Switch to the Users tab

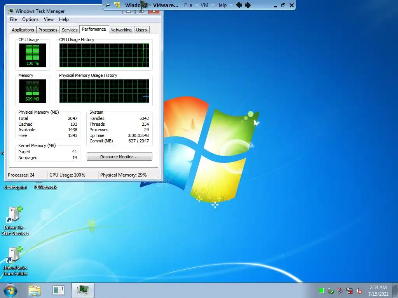[141, 30]
